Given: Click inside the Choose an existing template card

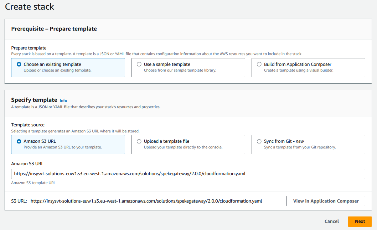Looking at the screenshot, I should tap(68, 68).
